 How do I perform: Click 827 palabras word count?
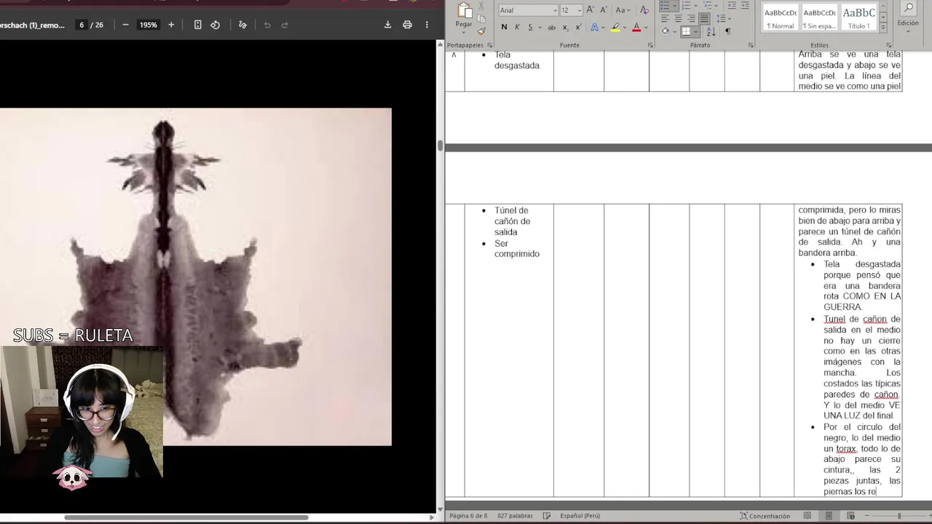click(515, 516)
